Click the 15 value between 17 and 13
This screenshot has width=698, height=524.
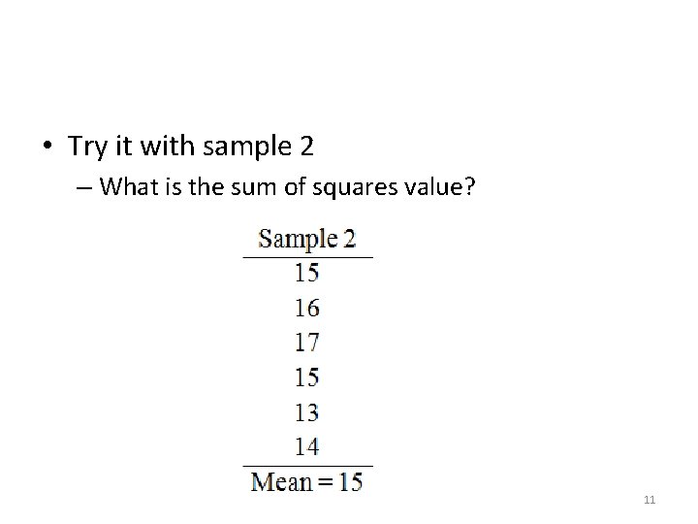(x=306, y=377)
